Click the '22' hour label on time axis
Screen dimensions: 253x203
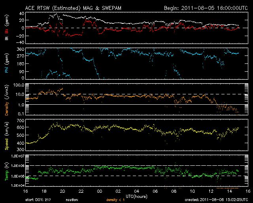click(81, 191)
